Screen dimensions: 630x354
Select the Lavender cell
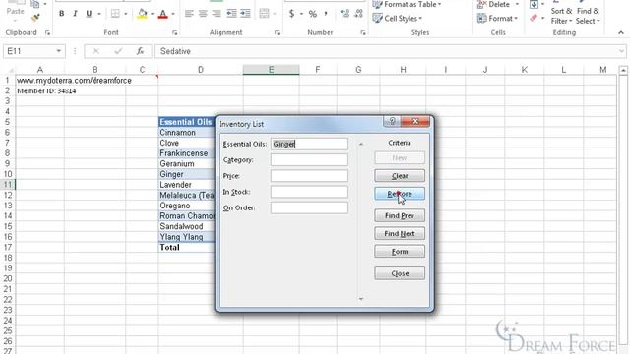tap(187, 185)
